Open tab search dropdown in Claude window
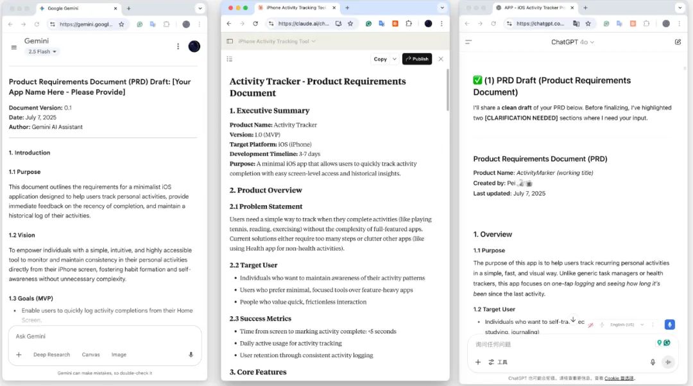 [442, 8]
